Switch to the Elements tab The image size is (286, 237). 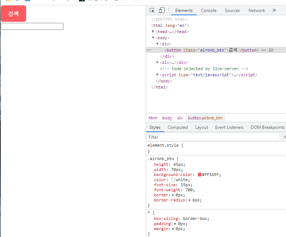[x=184, y=11]
